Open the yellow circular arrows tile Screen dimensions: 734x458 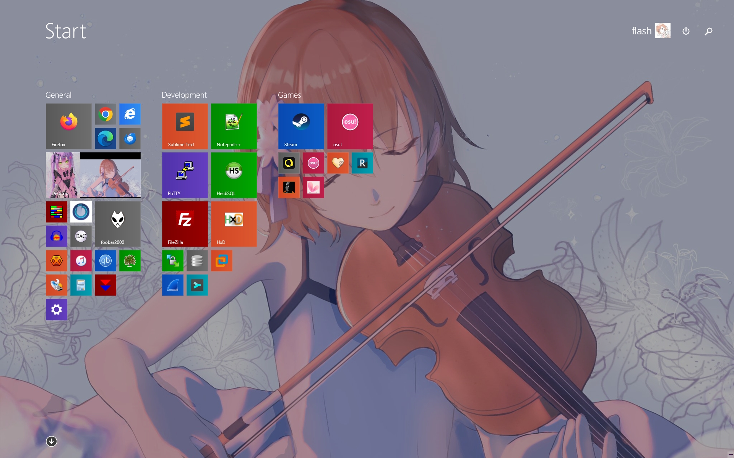pyautogui.click(x=289, y=163)
